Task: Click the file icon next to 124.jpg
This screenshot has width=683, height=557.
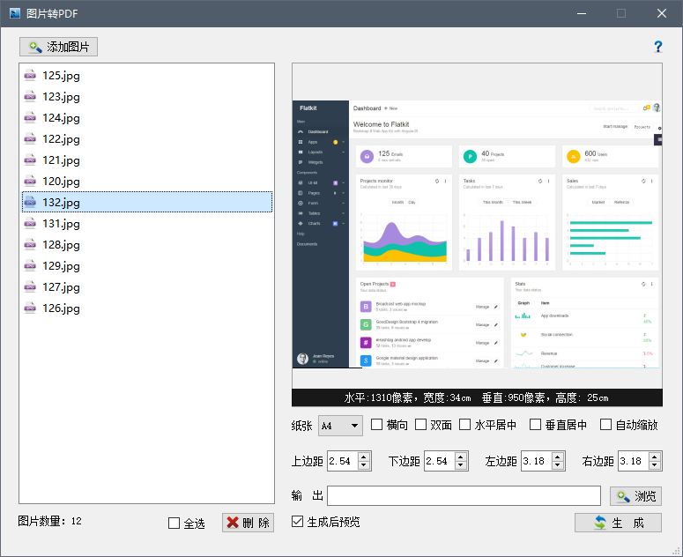Action: [31, 118]
